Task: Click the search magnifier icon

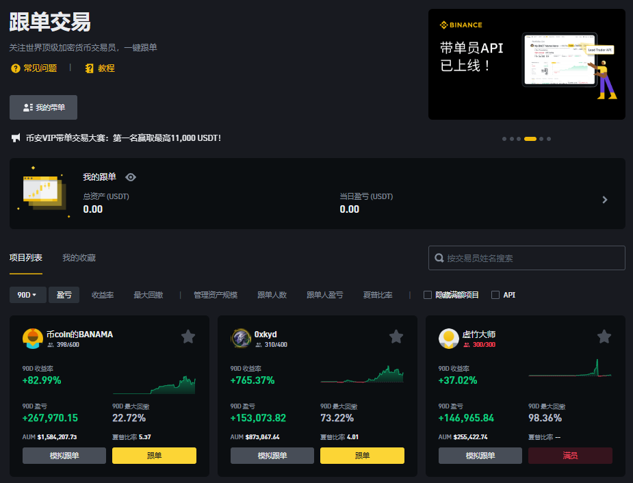Action: (439, 258)
